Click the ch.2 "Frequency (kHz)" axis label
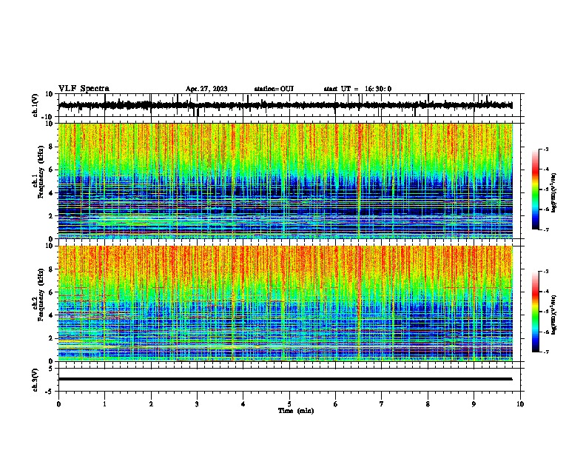The image size is (586, 453). pyautogui.click(x=41, y=295)
